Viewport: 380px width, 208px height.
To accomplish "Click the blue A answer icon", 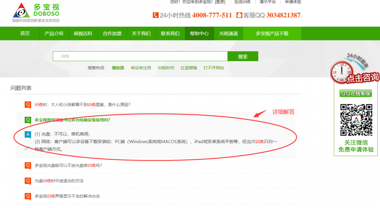I will pyautogui.click(x=28, y=134).
